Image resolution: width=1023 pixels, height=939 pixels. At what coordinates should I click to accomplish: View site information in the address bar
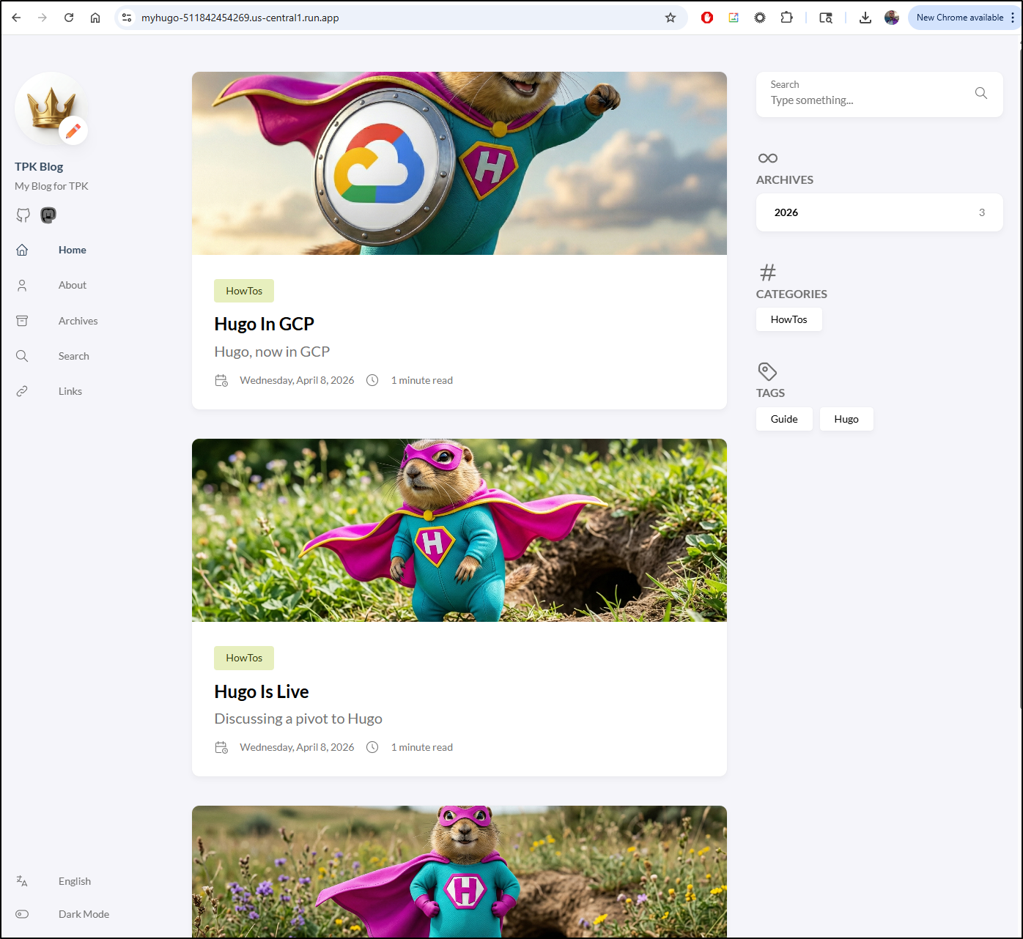(127, 18)
